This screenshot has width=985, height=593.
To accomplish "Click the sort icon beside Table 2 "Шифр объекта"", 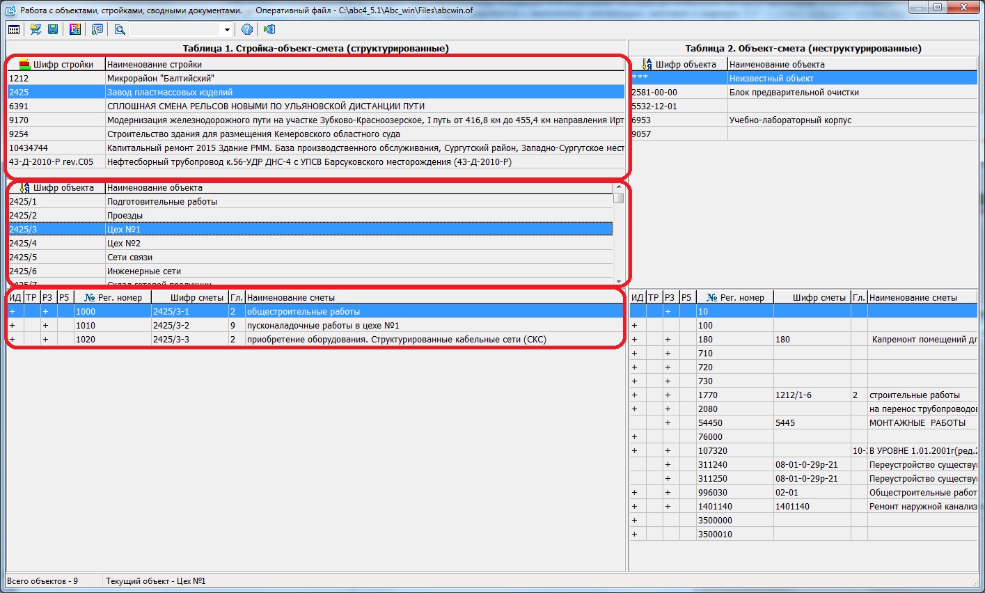I will pyautogui.click(x=647, y=64).
